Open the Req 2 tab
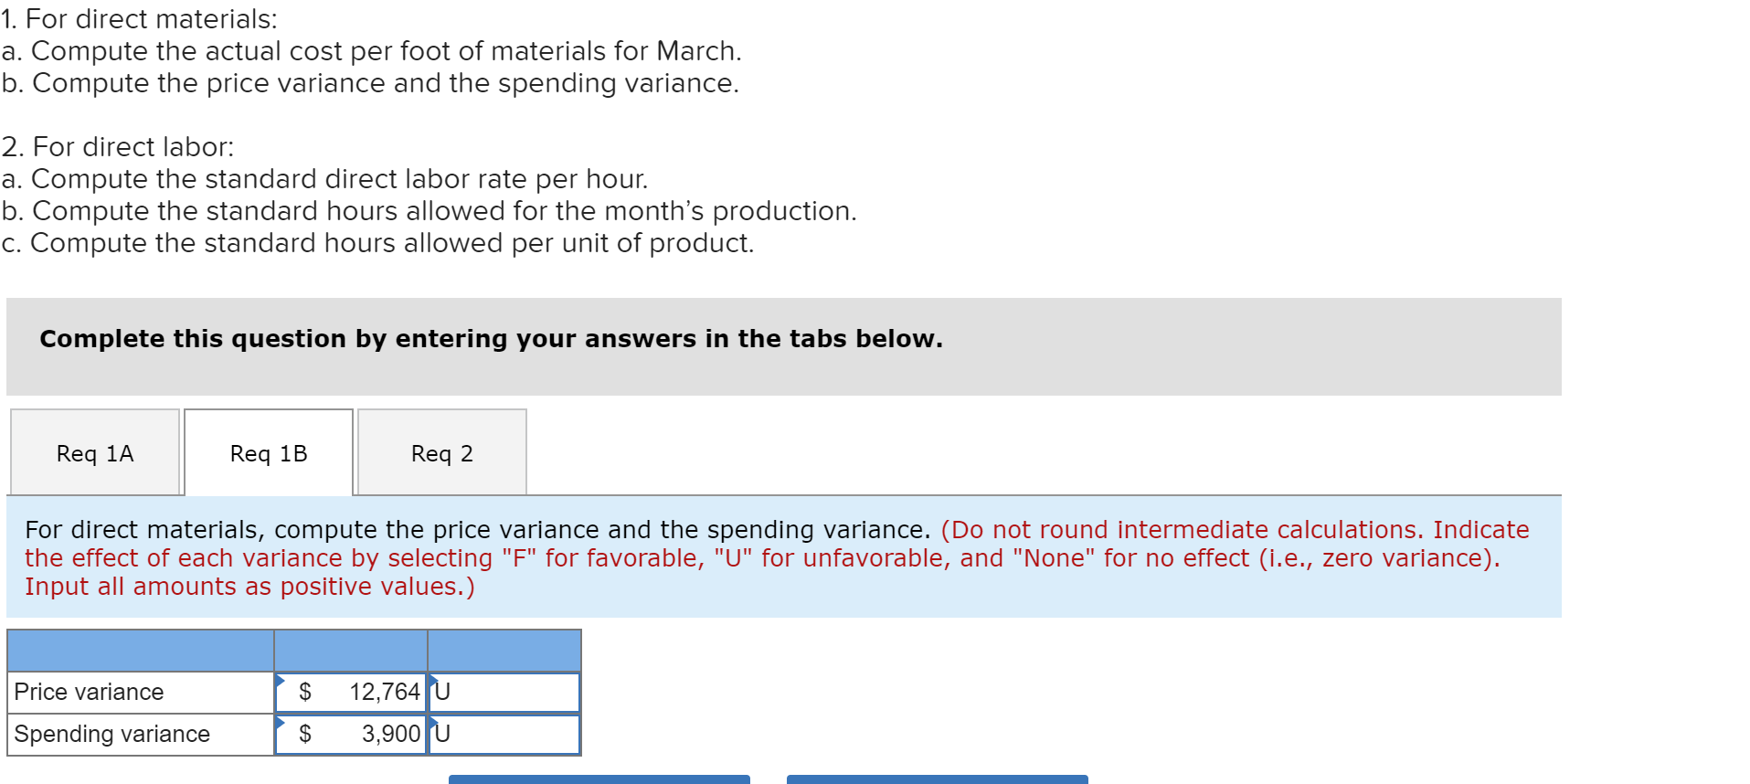This screenshot has width=1750, height=784. (x=441, y=453)
